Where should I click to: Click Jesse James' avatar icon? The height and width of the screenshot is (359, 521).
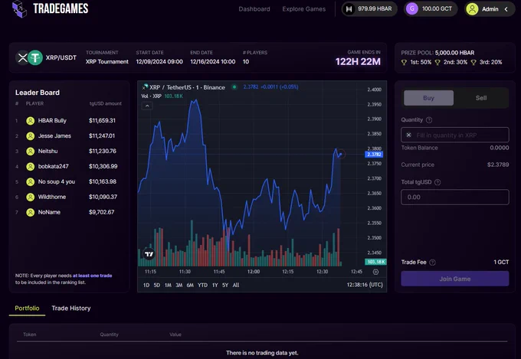30,135
